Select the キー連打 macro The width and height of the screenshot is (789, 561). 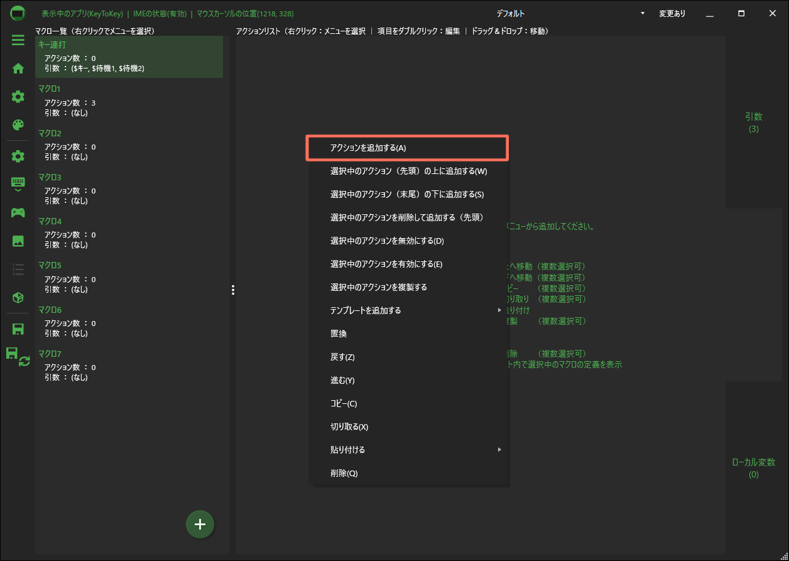point(129,57)
